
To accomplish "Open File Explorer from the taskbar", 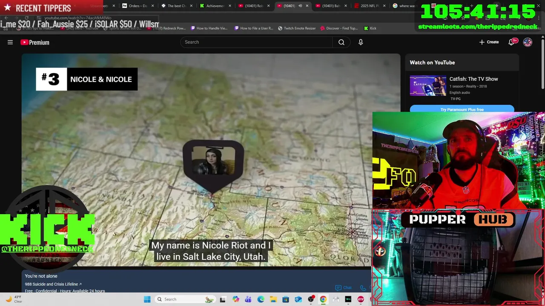I will [x=273, y=299].
